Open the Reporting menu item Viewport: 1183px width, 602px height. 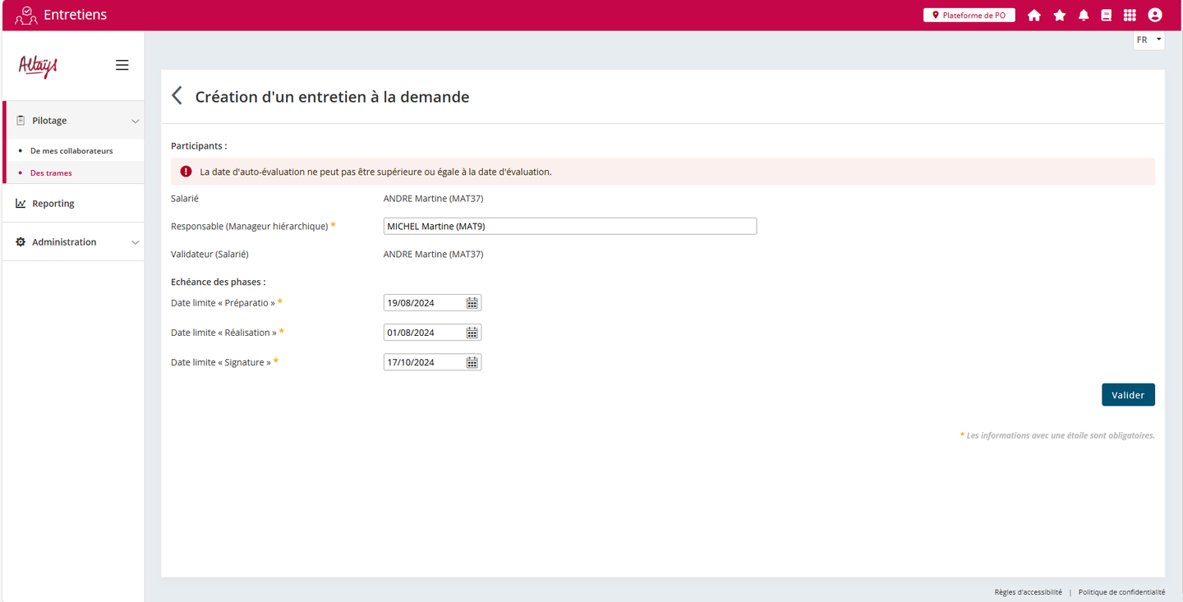pos(53,204)
